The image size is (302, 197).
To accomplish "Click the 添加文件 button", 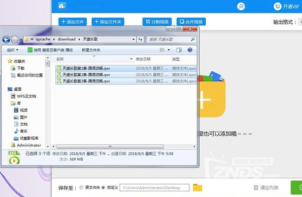I will pyautogui.click(x=72, y=22).
